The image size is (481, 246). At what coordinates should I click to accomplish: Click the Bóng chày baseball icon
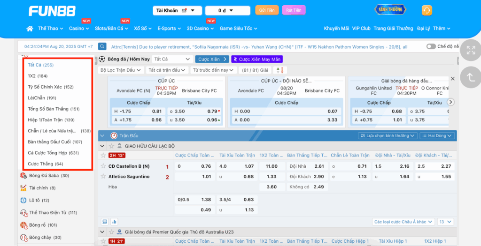point(23,238)
